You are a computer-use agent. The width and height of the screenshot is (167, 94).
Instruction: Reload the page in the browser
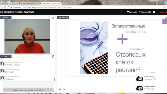click(x=5, y=7)
